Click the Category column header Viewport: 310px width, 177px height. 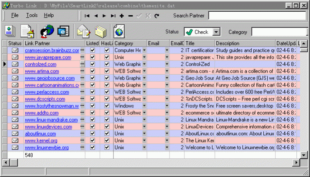[130, 43]
